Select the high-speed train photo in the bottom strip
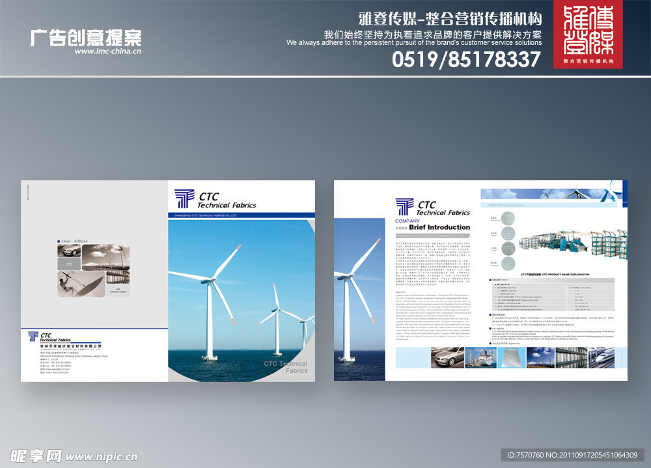 click(x=601, y=357)
